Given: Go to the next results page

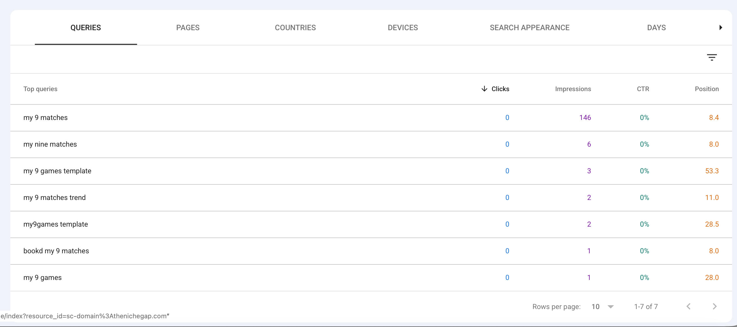Looking at the screenshot, I should click(714, 306).
